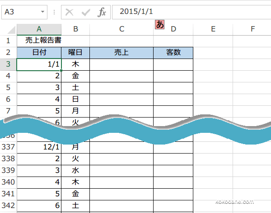Click the Name Box showing A3

(24, 12)
